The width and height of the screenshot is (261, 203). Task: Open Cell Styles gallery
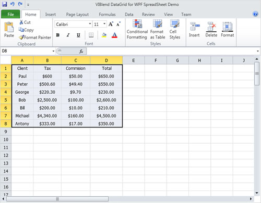click(175, 30)
